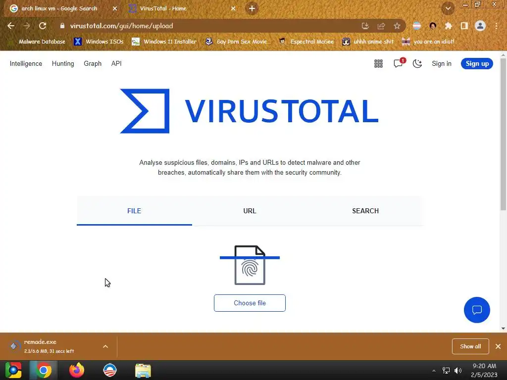
Task: Switch to the SEARCH tab
Action: (365, 211)
